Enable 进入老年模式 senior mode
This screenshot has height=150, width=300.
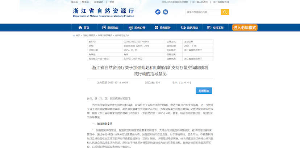[x=245, y=28]
